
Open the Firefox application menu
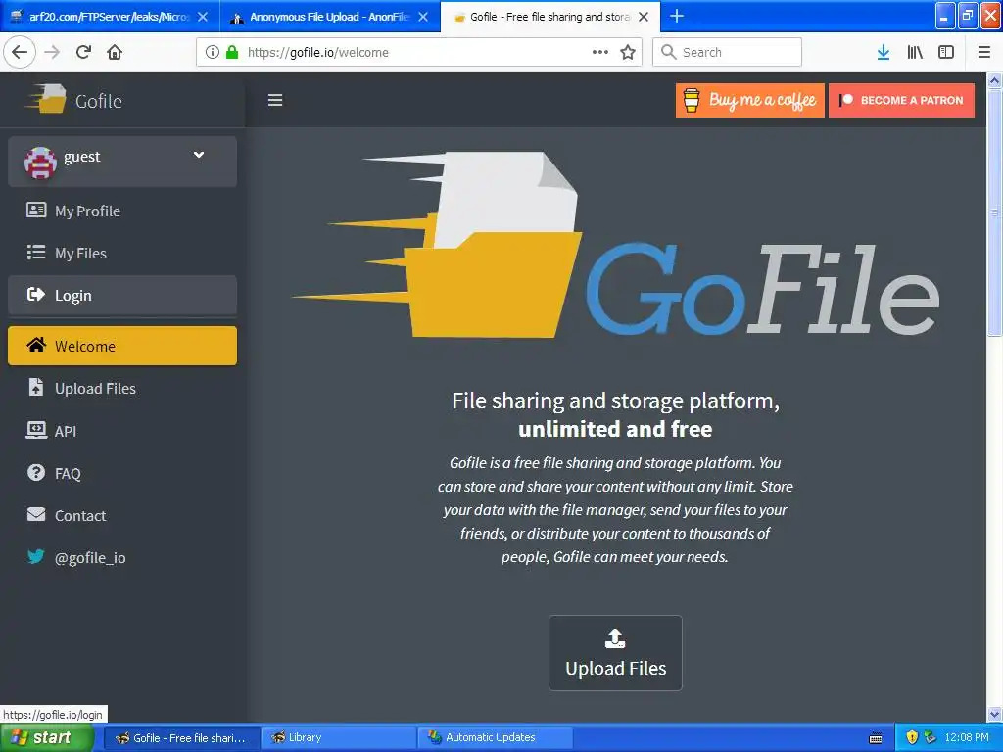click(983, 52)
